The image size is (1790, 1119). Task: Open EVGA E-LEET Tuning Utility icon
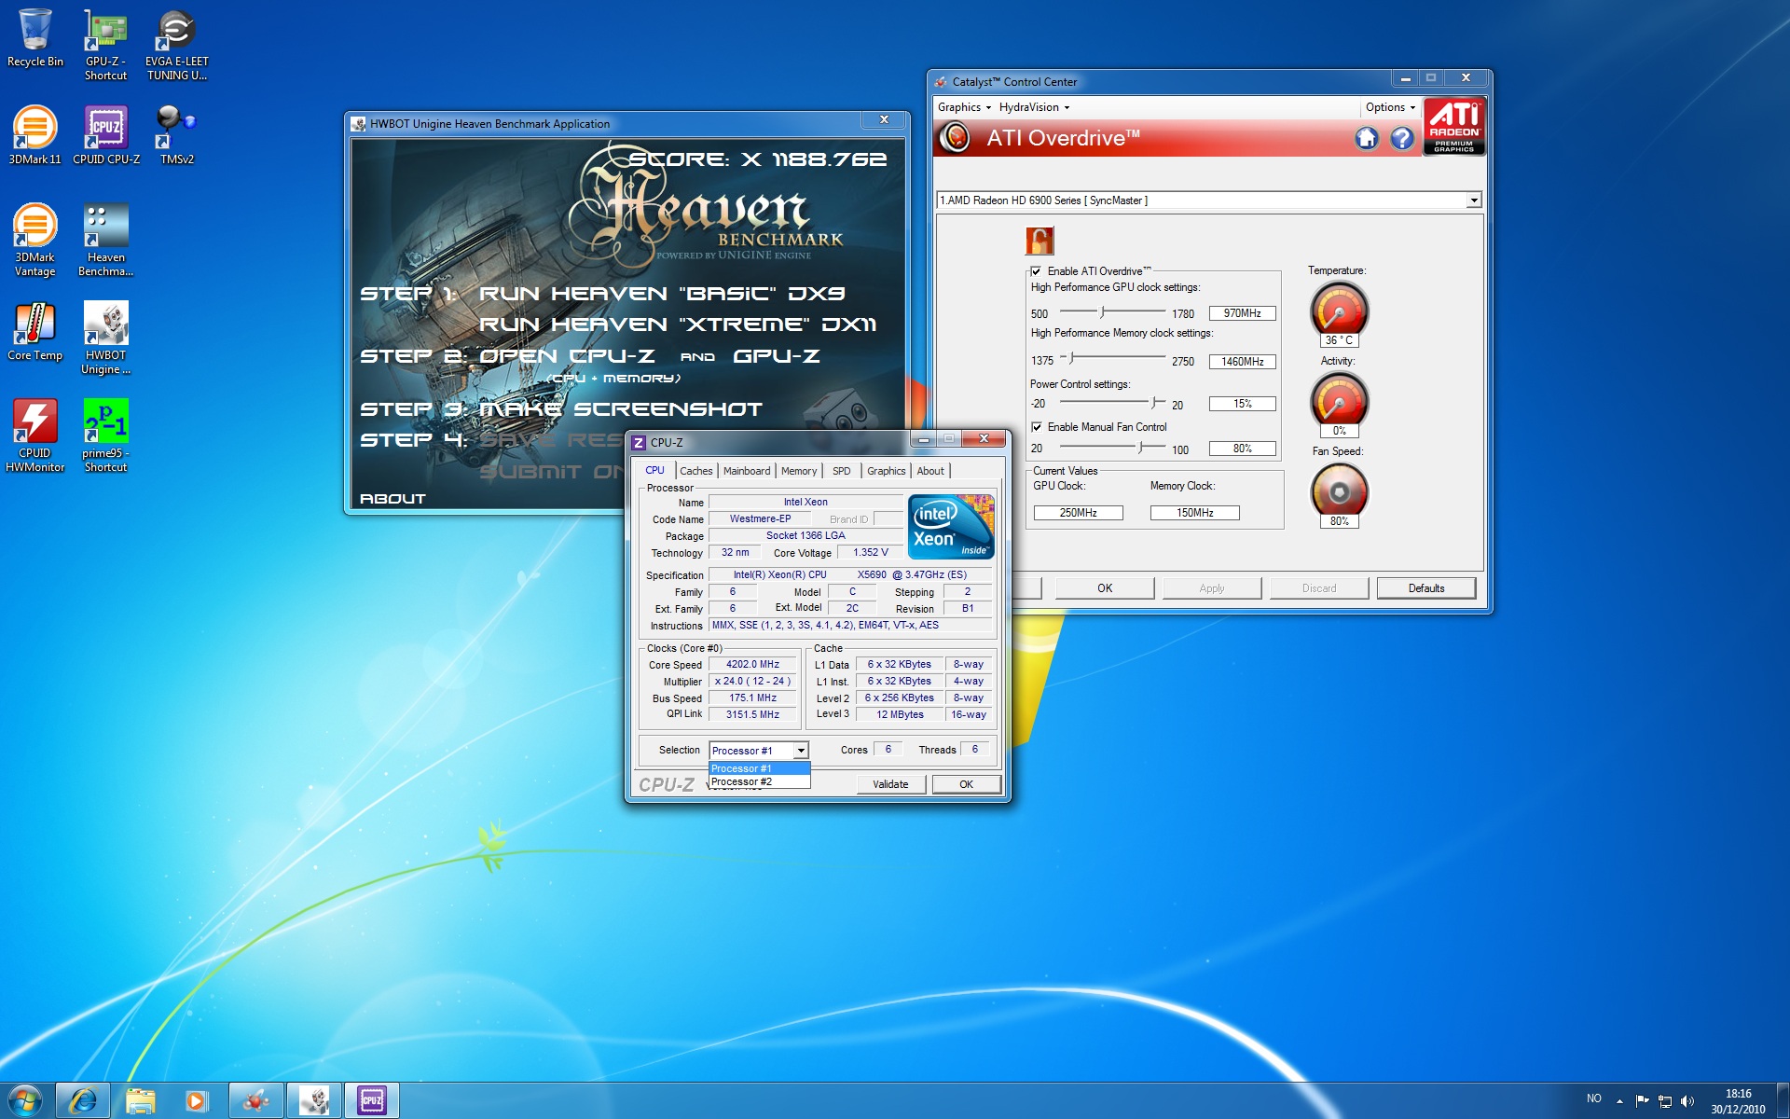pos(177,45)
